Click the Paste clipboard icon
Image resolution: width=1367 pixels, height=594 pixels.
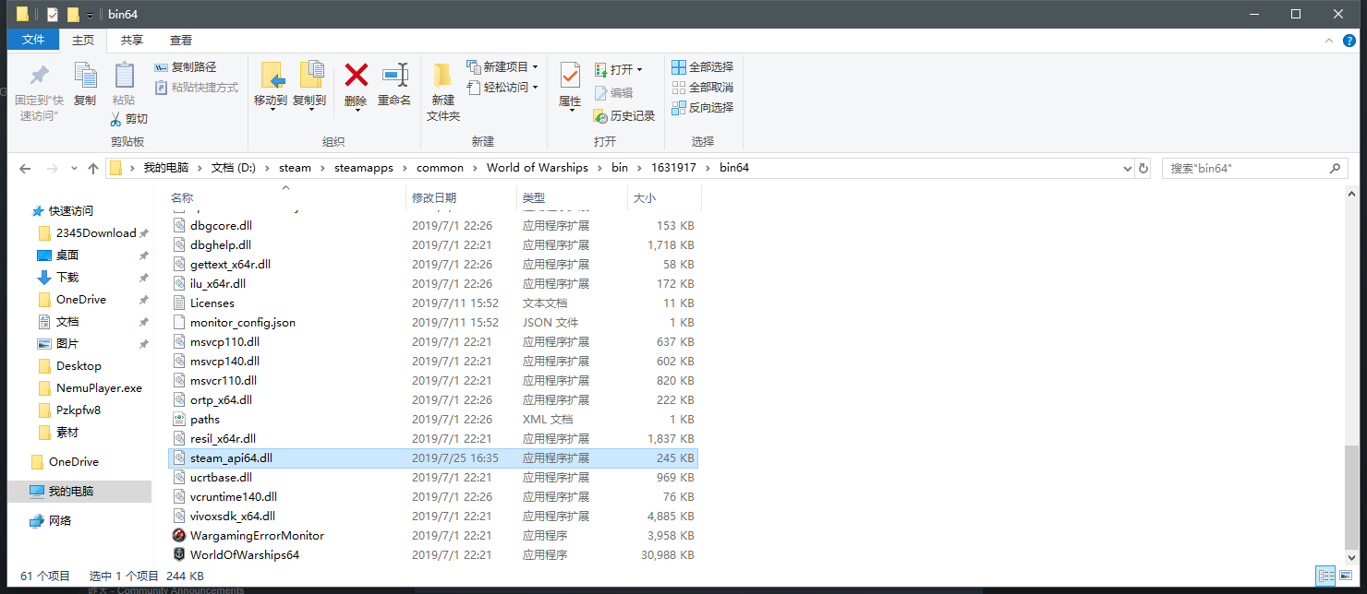[x=124, y=77]
